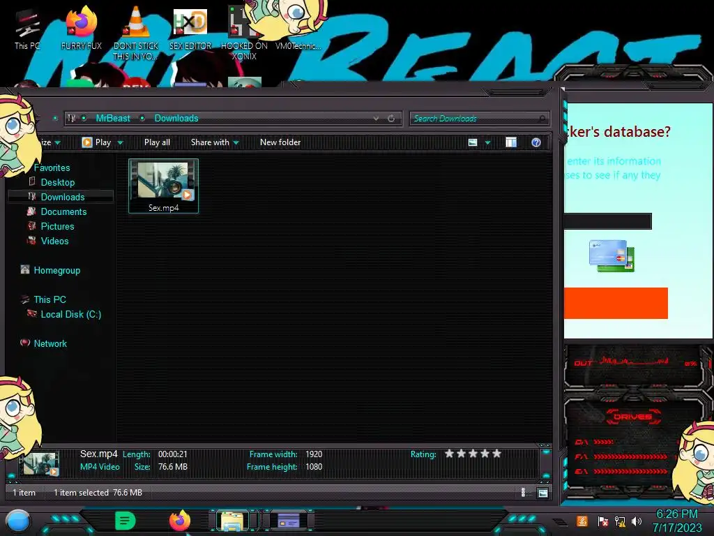
Task: Expand the Share with dropdown arrow
Action: 236,142
